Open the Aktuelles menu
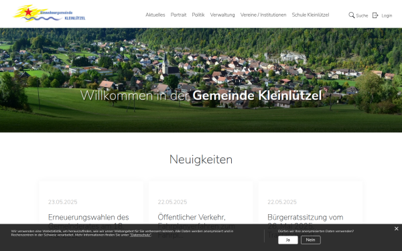Viewport: 402px width, 251px height. pyautogui.click(x=155, y=15)
